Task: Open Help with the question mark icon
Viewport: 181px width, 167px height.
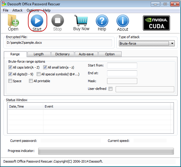Action: (102, 23)
